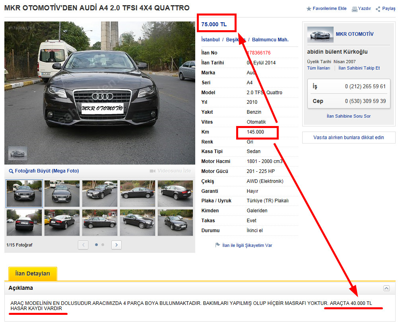Click Videosunu İzle link
This screenshot has width=398, height=322.
coord(174,171)
